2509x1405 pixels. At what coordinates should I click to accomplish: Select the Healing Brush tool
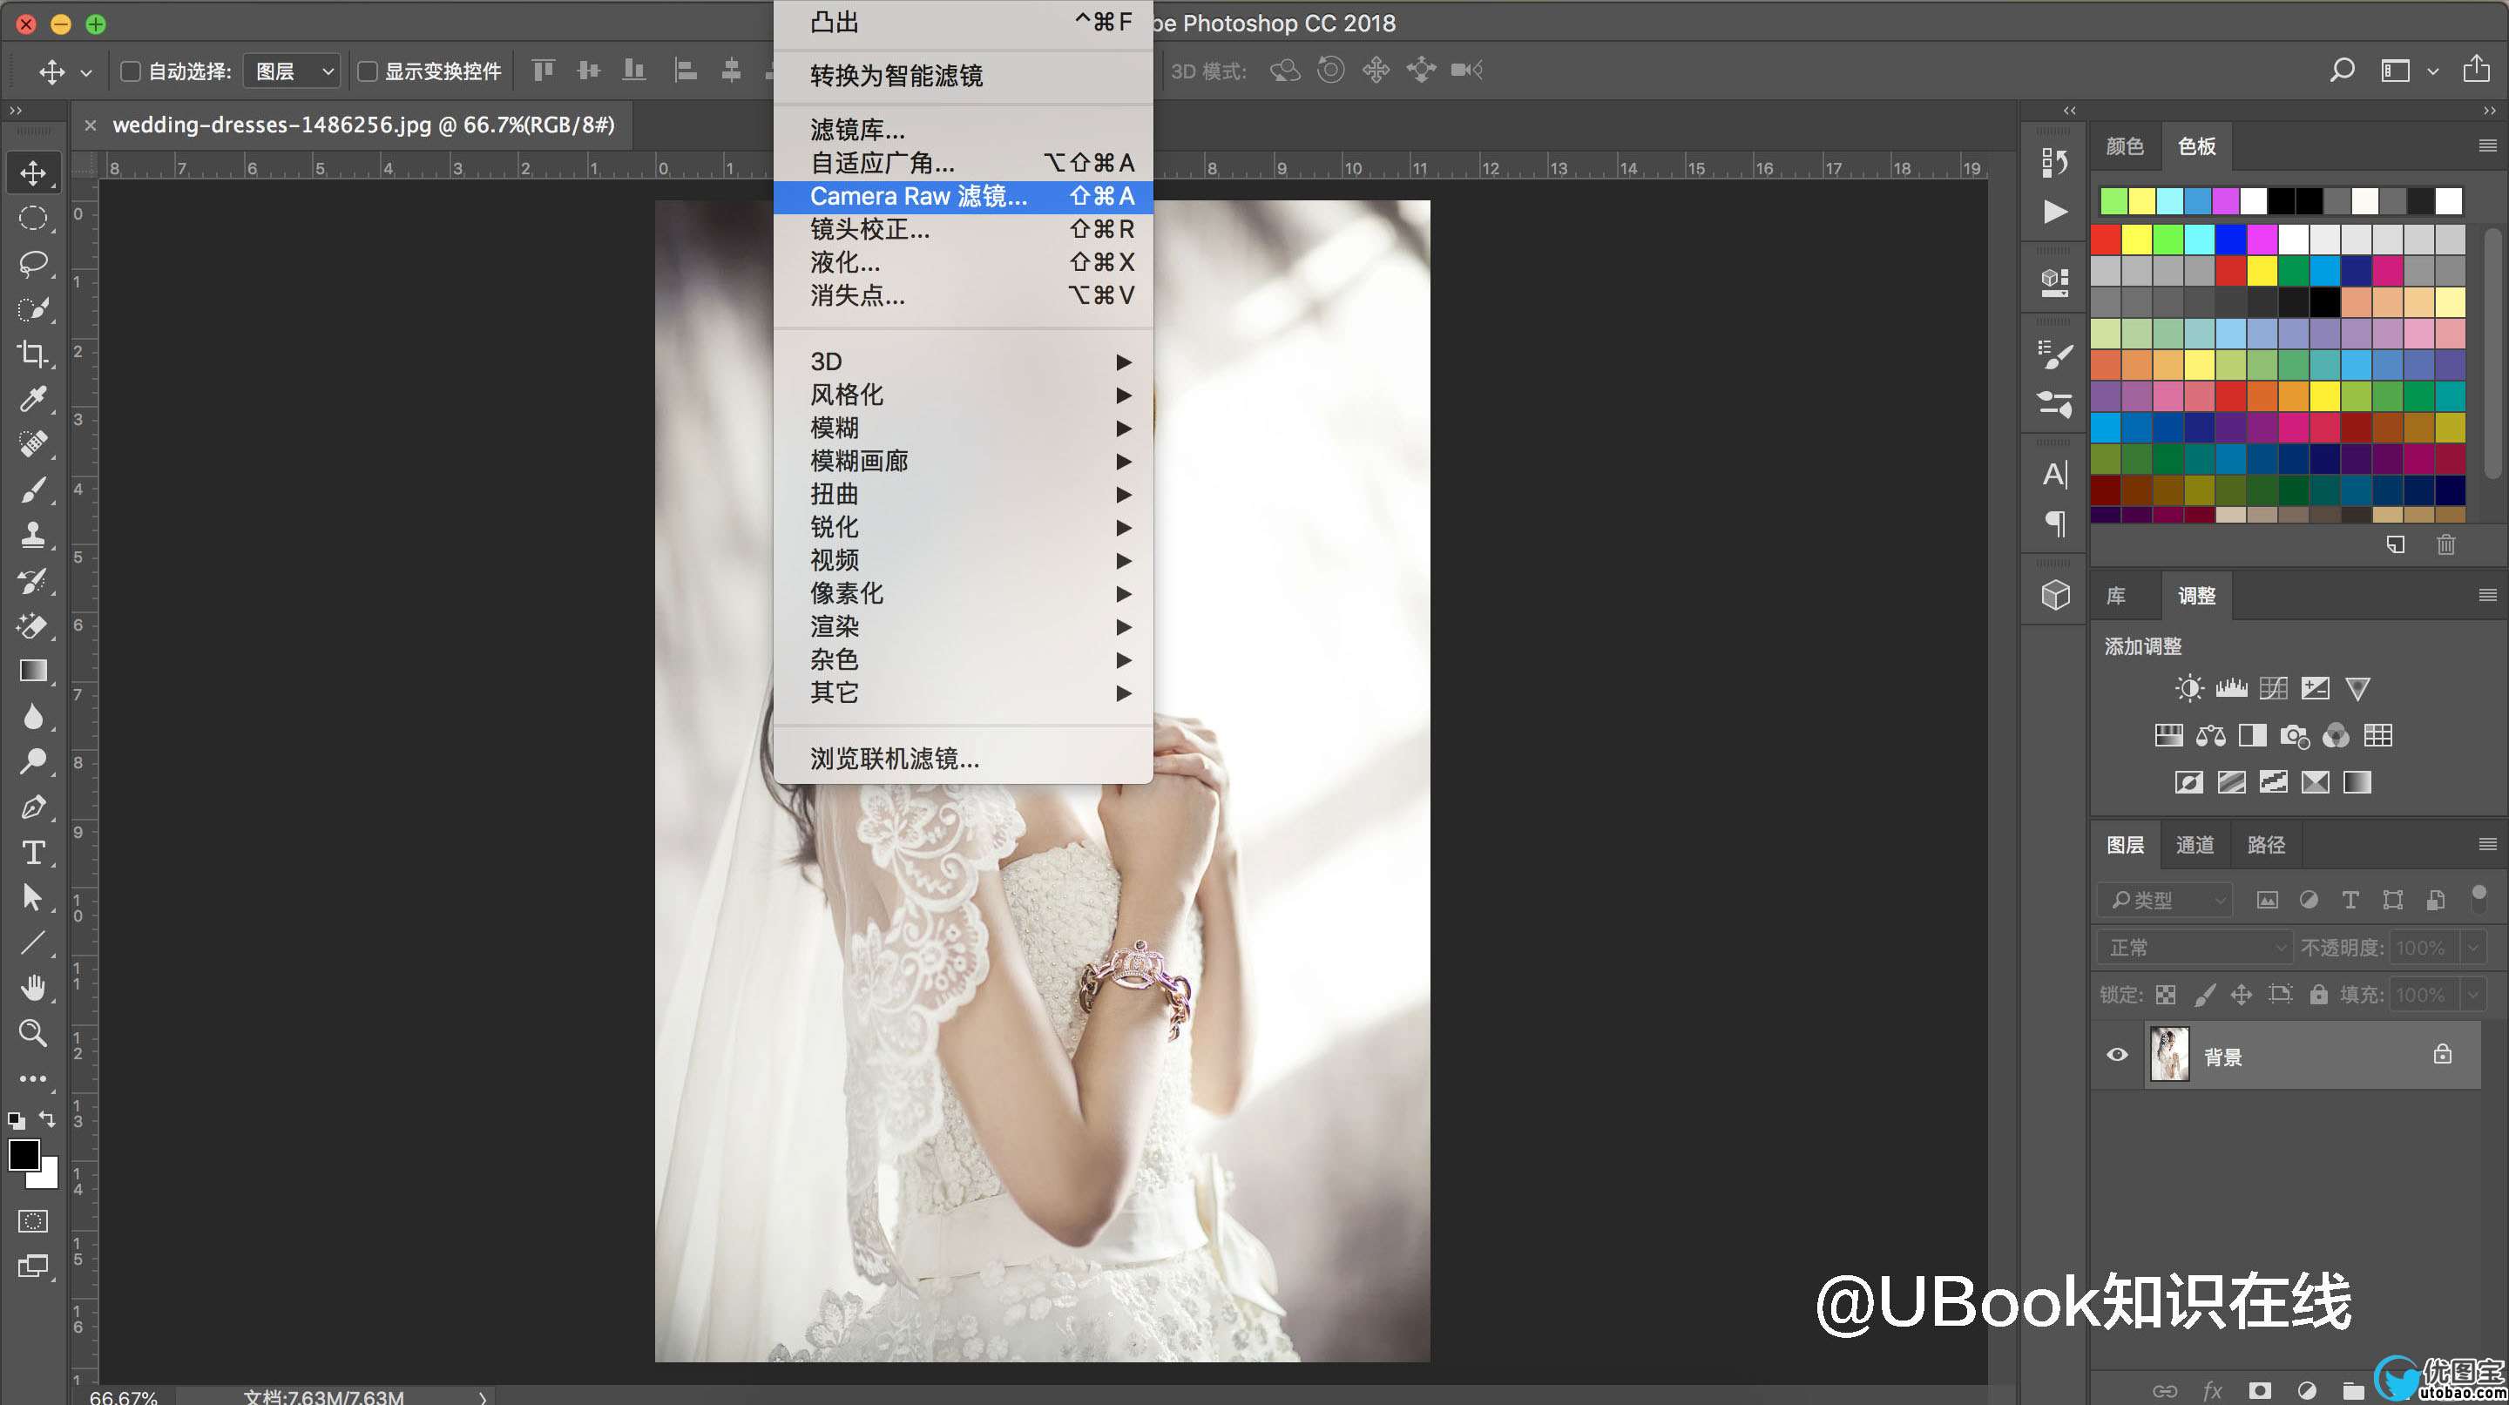click(x=33, y=444)
